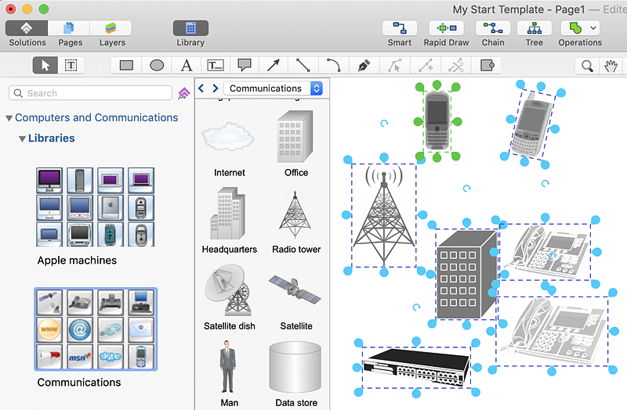The width and height of the screenshot is (627, 410).
Task: Choose the Text tool letter A
Action: click(187, 66)
